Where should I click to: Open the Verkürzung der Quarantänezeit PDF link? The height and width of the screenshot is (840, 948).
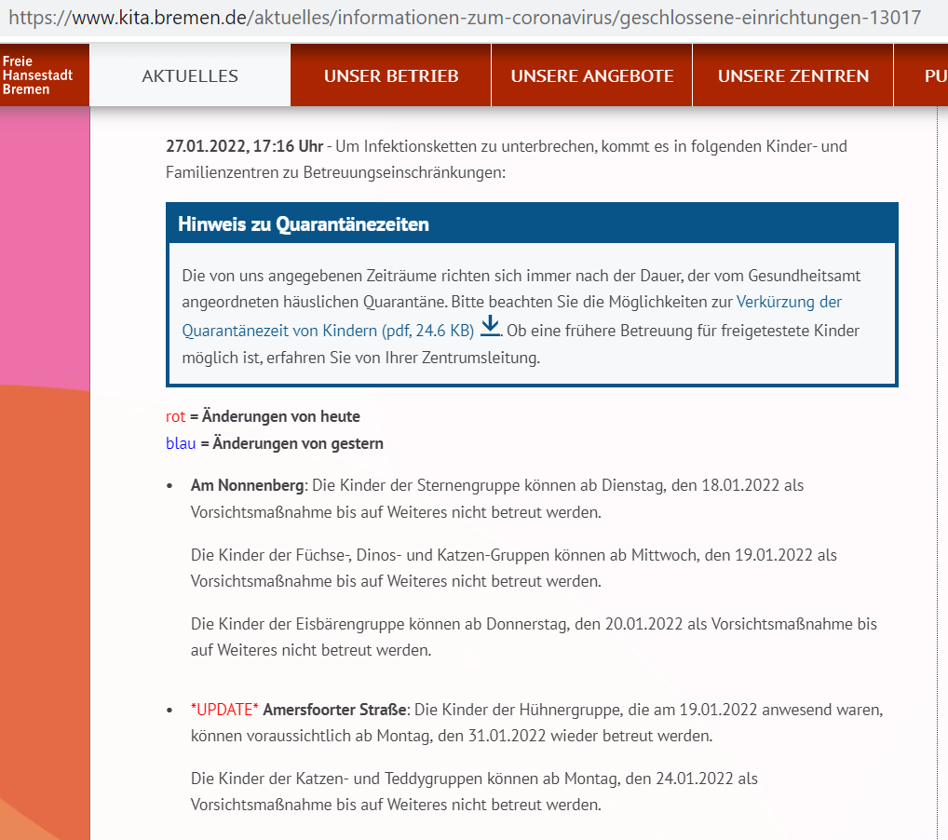(511, 316)
